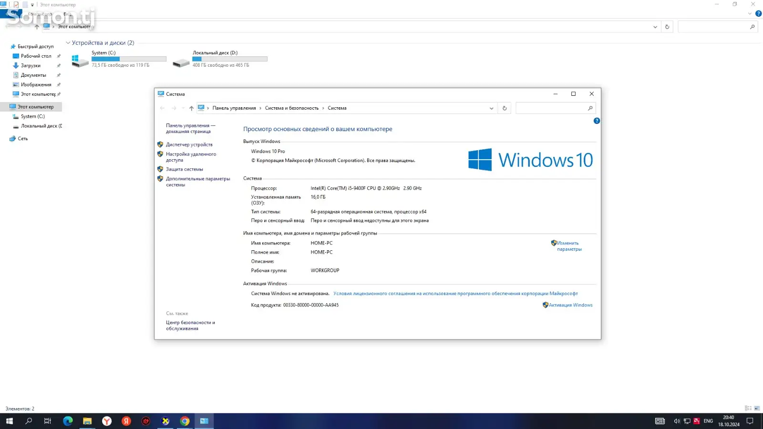Viewport: 763px width, 429px height.
Task: Click Панель управления домашняя страница link
Action: (x=190, y=128)
